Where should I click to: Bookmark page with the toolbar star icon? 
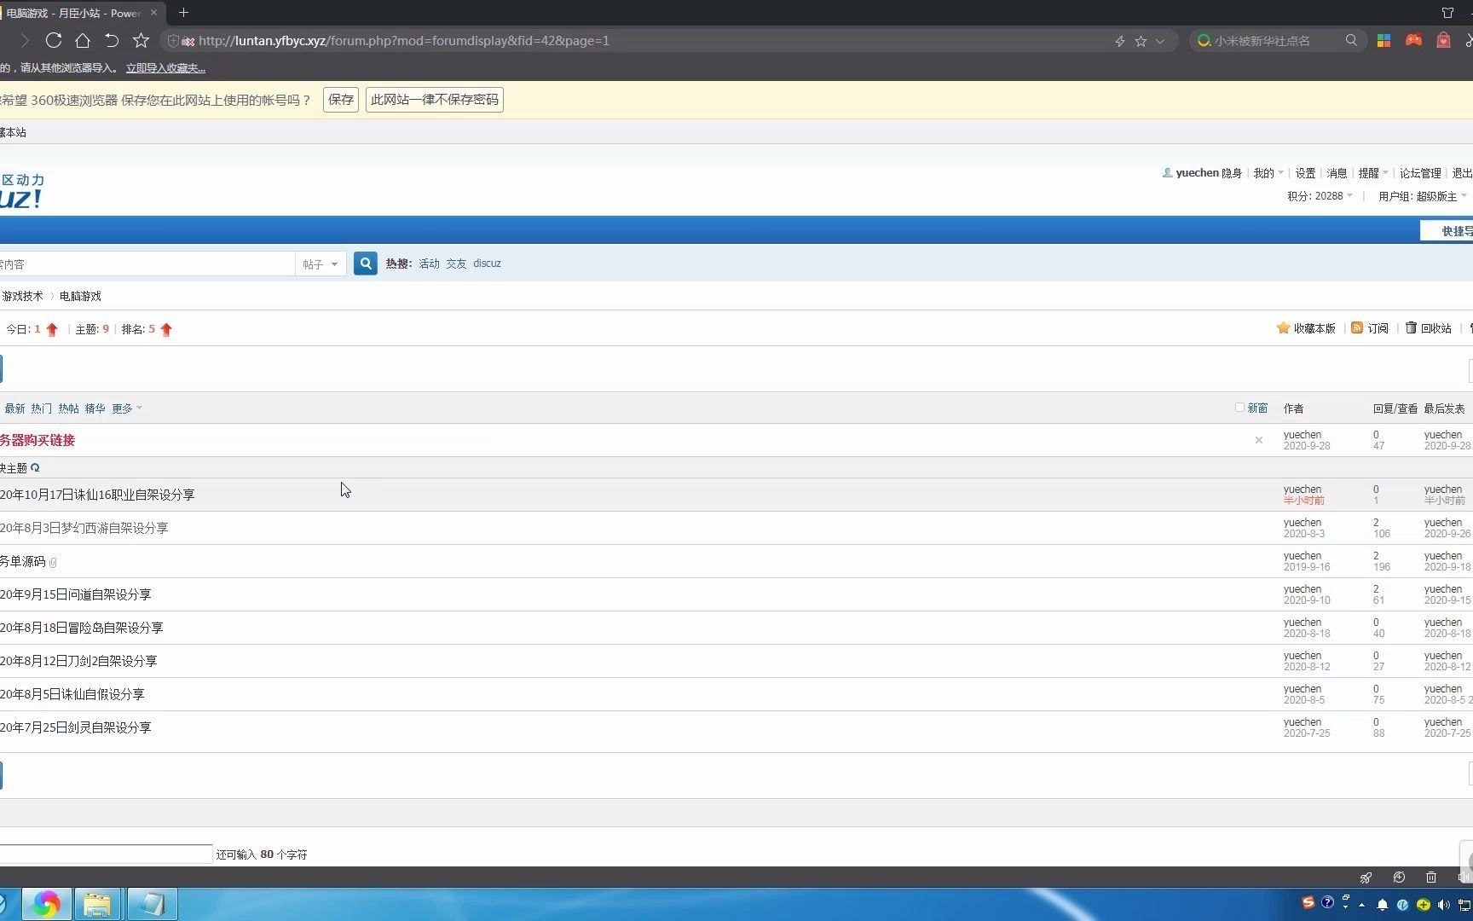click(x=142, y=40)
